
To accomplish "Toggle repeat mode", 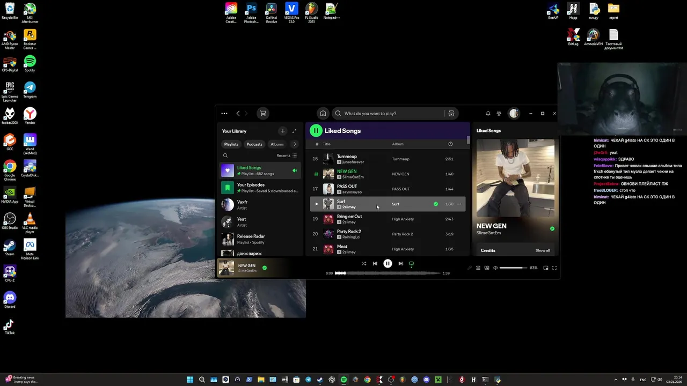I will point(412,264).
